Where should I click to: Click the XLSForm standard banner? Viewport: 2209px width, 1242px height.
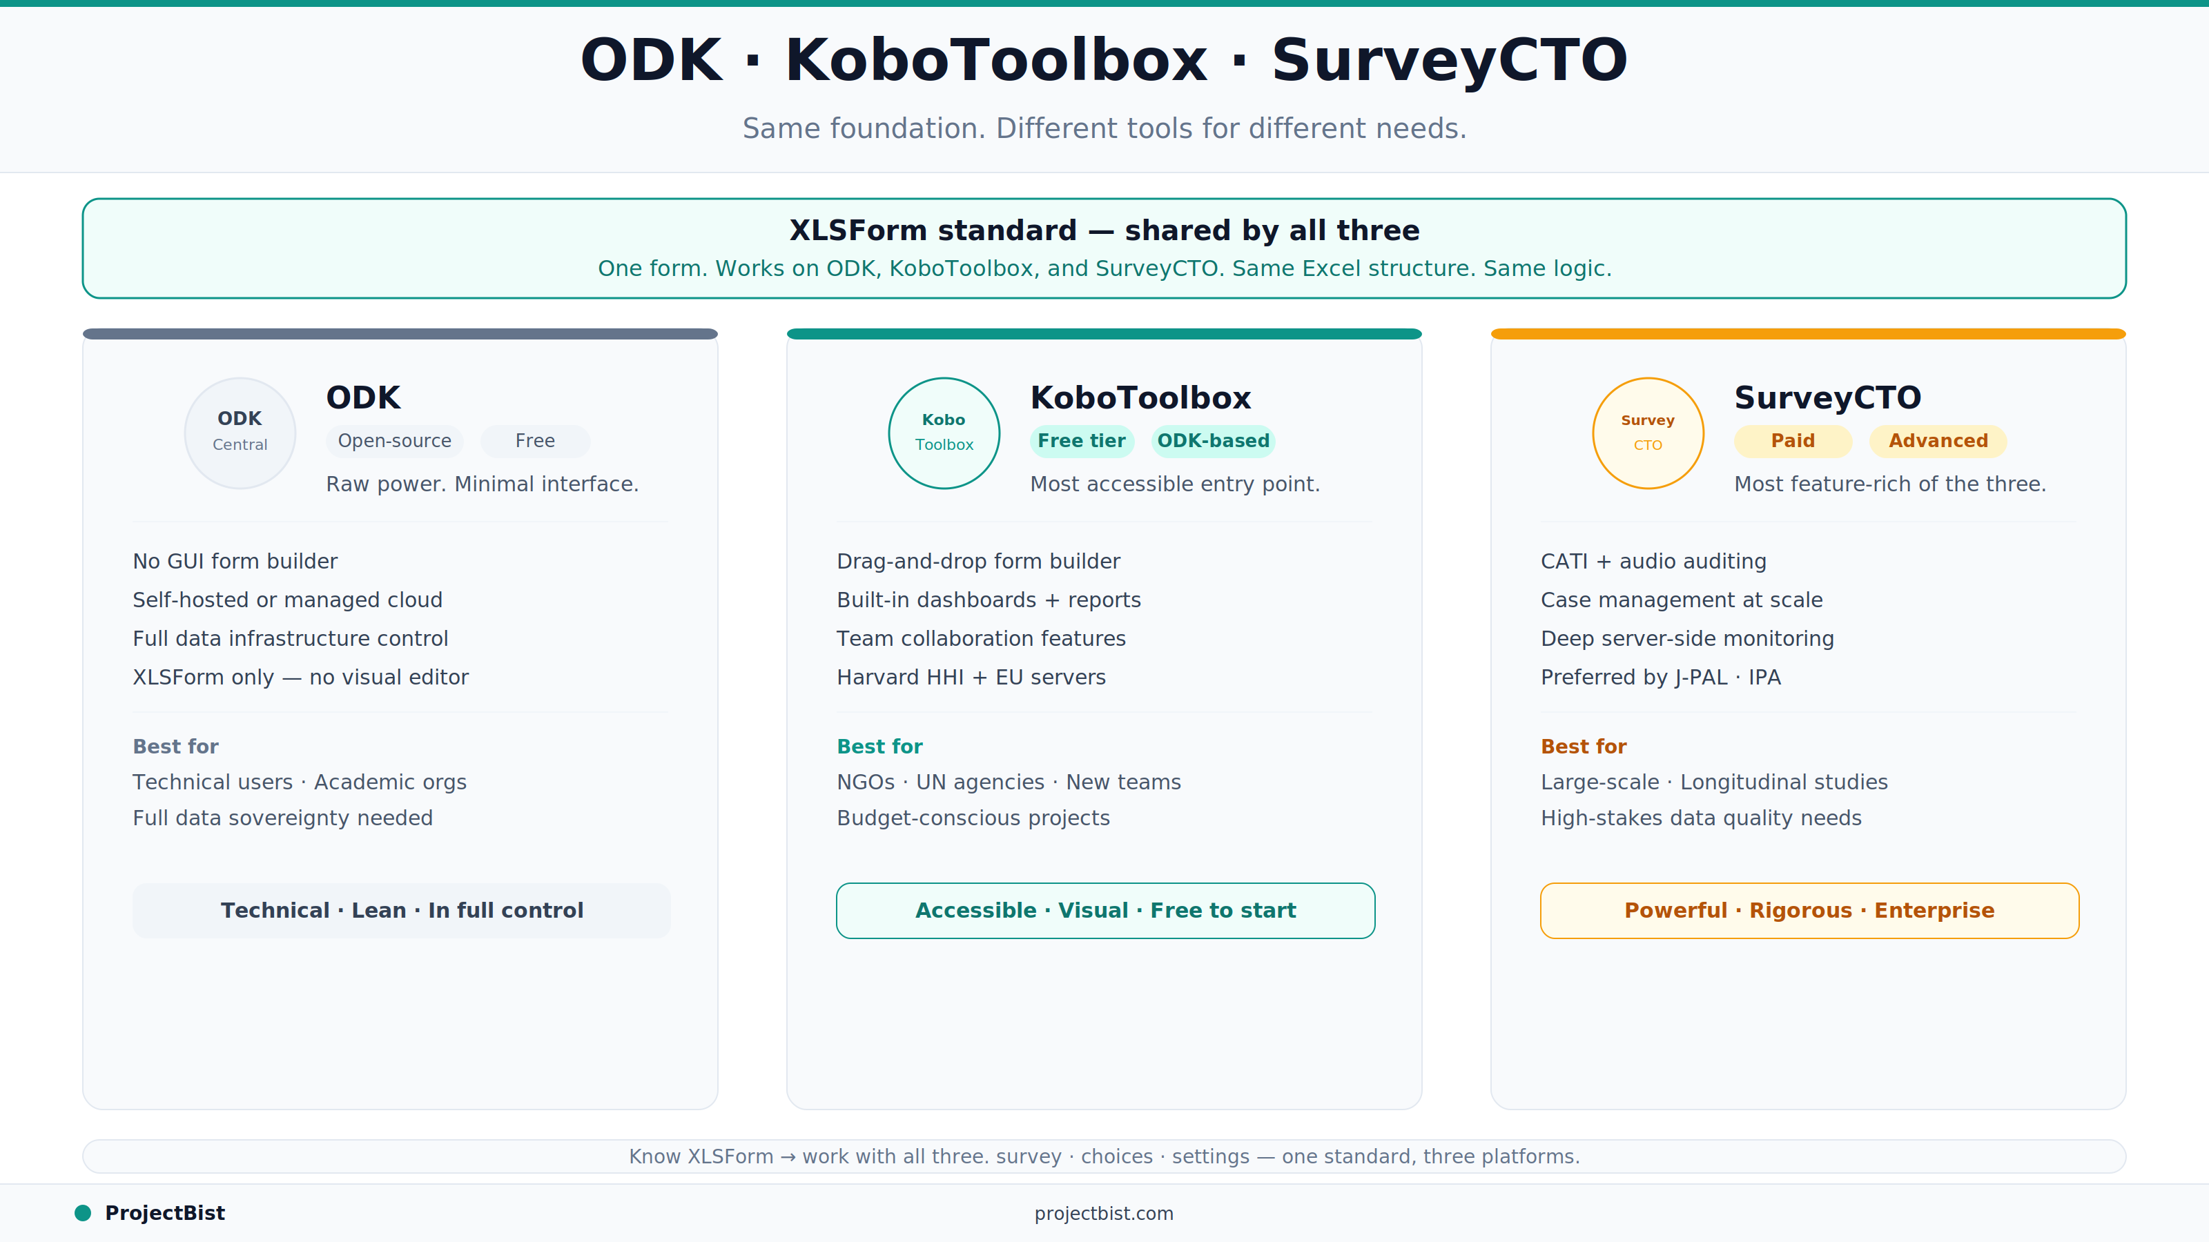tap(1104, 248)
